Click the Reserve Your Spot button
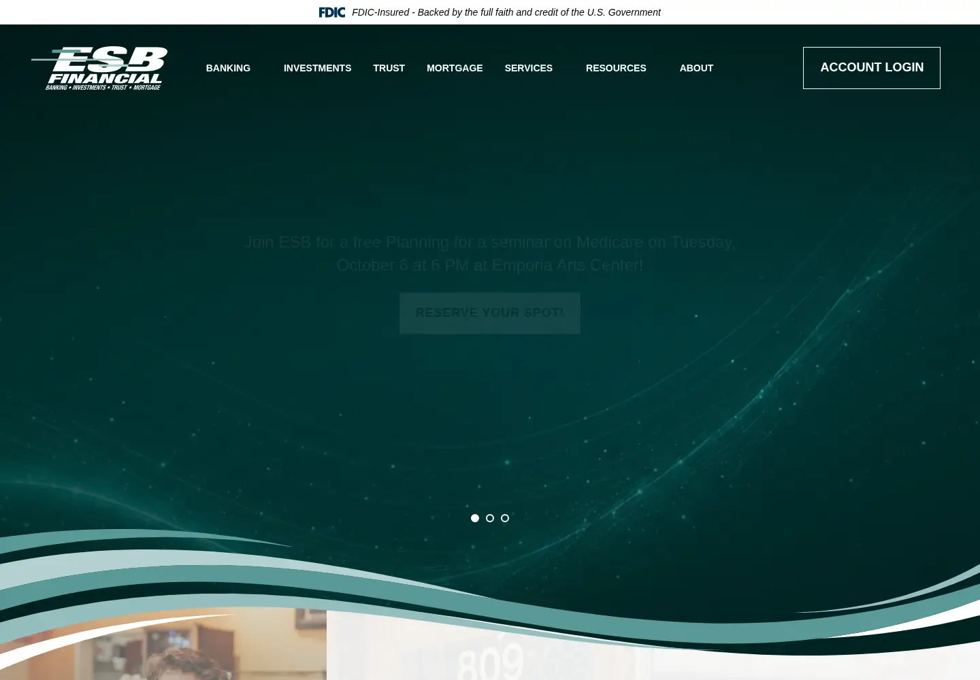 pos(490,313)
